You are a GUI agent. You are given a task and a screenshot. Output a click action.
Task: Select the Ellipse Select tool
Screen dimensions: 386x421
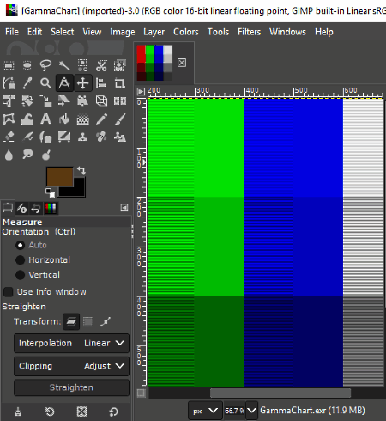(27, 65)
